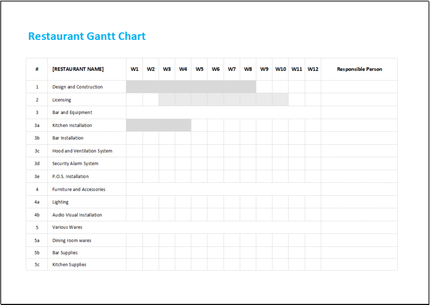The width and height of the screenshot is (430, 305).
Task: Select the Kitchen Installation gray bar
Action: pos(158,125)
